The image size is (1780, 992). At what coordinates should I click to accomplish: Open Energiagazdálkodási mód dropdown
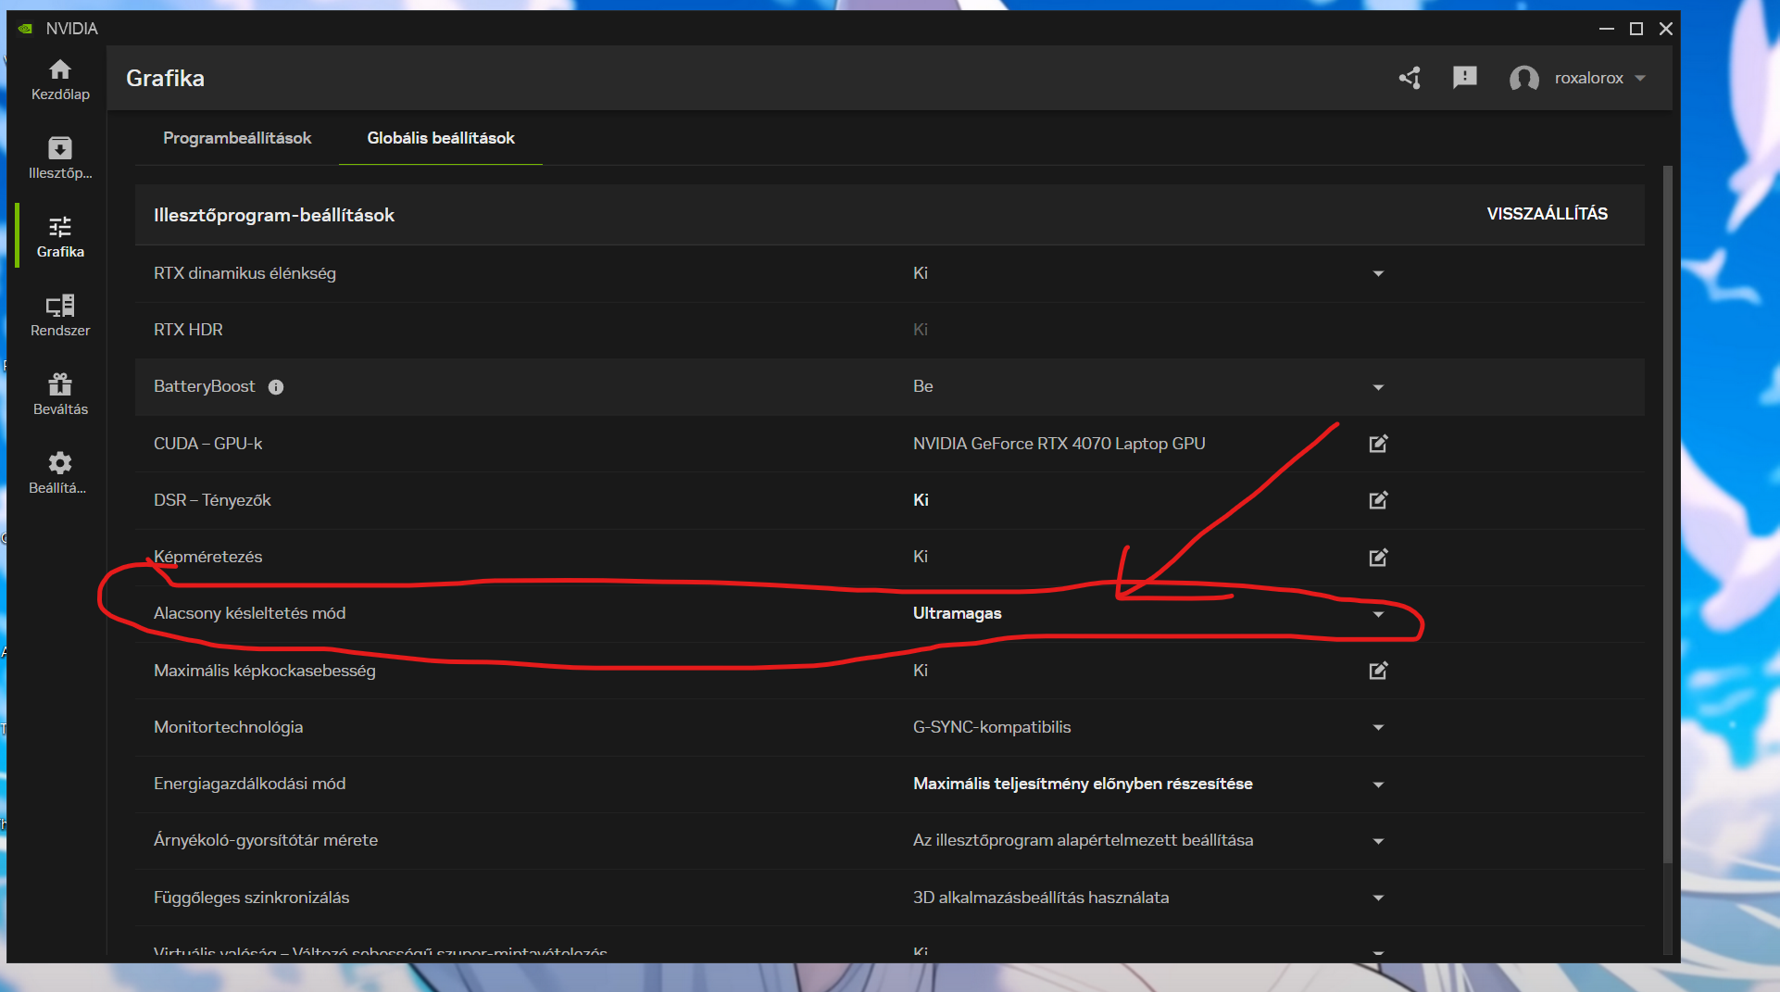(1378, 785)
